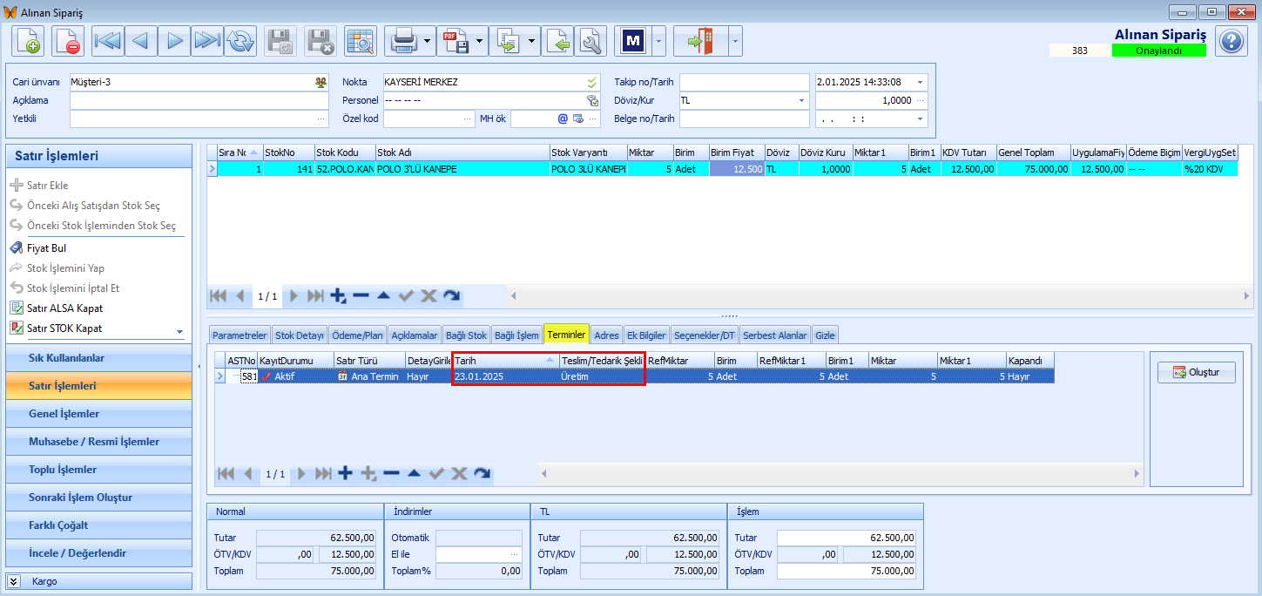Open the Döviz/Kur TL dropdown
The height and width of the screenshot is (596, 1262).
[x=802, y=100]
